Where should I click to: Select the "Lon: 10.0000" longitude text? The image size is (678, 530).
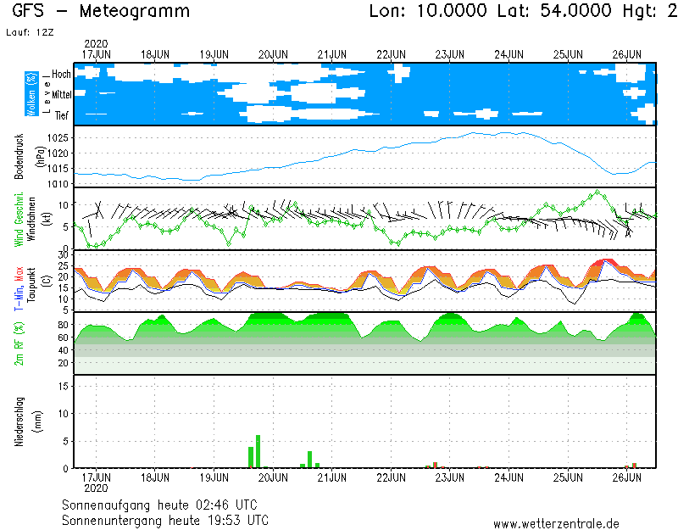(428, 11)
